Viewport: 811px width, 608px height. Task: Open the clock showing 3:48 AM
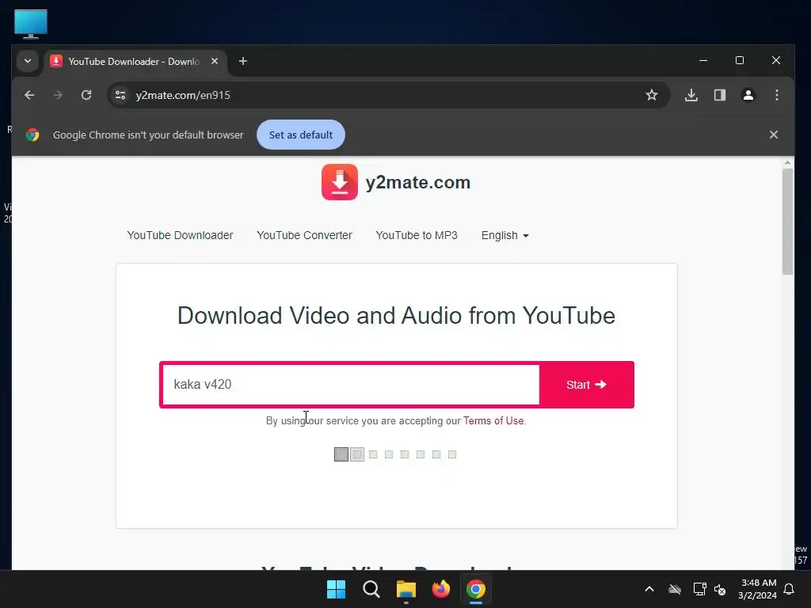tap(758, 589)
